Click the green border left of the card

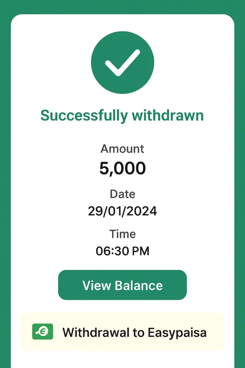pyautogui.click(x=5, y=180)
